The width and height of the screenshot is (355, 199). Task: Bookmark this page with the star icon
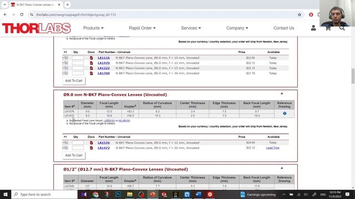pos(300,15)
